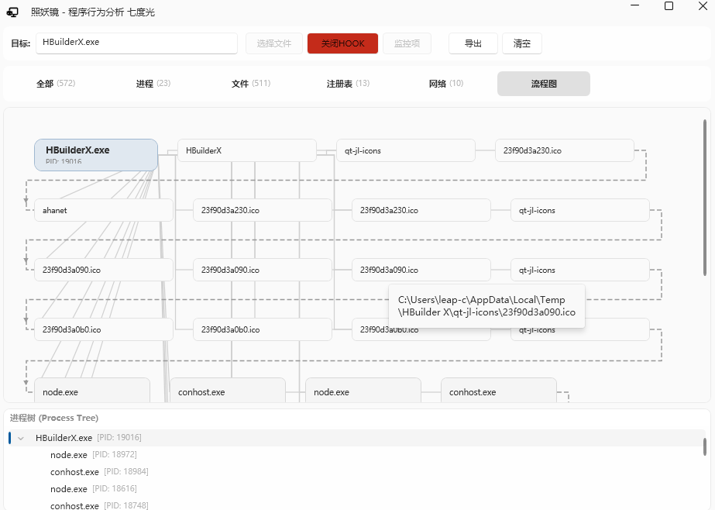Screen dimensions: 715x510
Task: Select the 流程图 tab
Action: [x=544, y=84]
